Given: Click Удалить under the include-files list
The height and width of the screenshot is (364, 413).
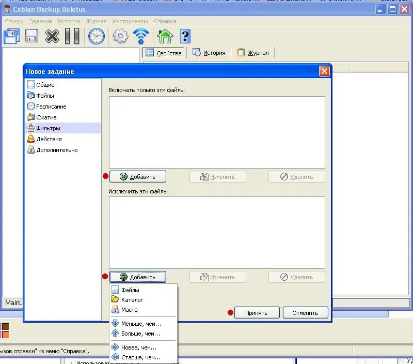Looking at the screenshot, I should click(297, 176).
